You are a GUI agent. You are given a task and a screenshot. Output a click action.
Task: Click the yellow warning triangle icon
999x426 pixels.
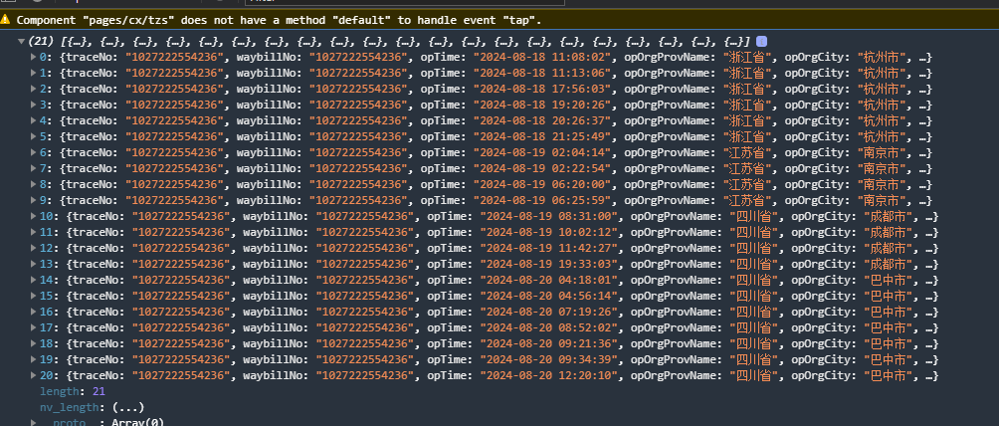click(x=7, y=19)
